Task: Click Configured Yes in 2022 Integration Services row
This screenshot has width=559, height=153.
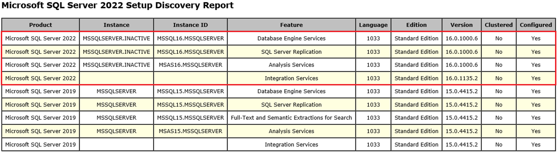Action: [x=536, y=78]
